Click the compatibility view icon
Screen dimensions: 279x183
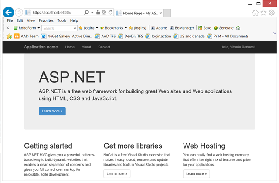click(x=104, y=13)
